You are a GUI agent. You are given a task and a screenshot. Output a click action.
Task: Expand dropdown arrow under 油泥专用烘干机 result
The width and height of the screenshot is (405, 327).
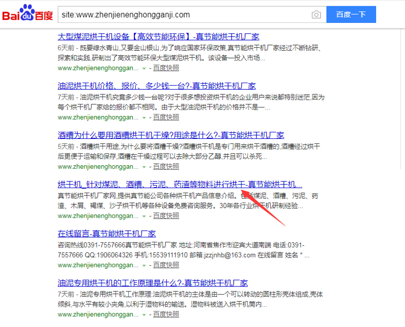pos(144,315)
